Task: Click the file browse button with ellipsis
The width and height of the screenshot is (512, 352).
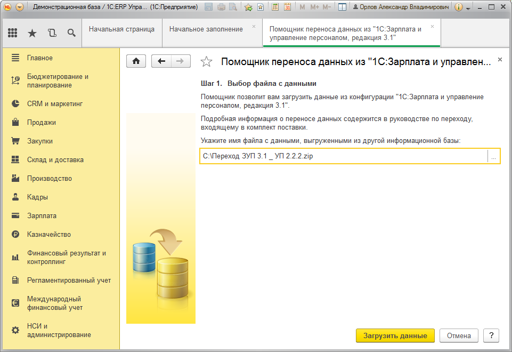Action: point(493,156)
